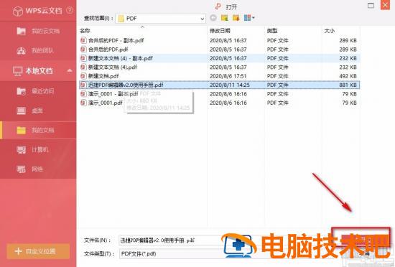Select file 合并后的PDF - 副本.pdf
Screen dimensions: 395x267
(220, 40)
